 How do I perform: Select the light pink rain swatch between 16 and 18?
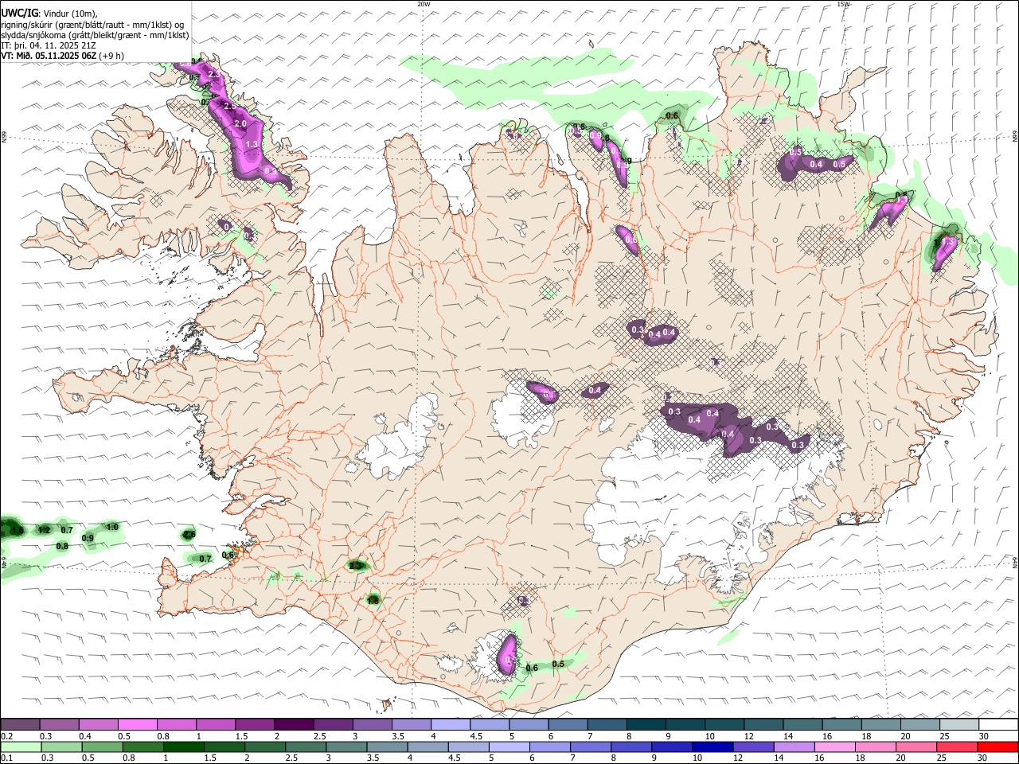tap(835, 747)
